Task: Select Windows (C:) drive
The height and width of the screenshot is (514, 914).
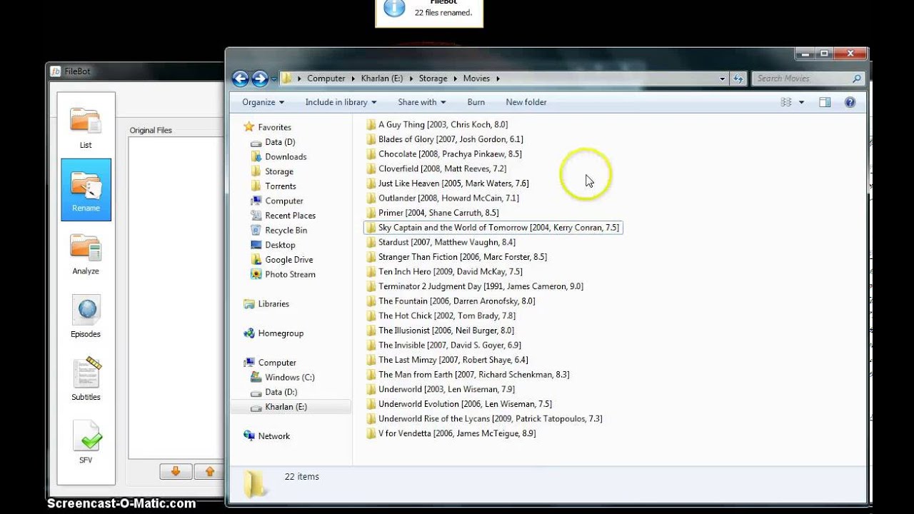Action: (x=289, y=377)
